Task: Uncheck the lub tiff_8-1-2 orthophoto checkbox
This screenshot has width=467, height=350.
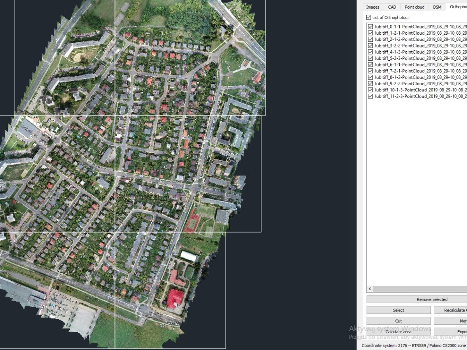Action: 370,77
